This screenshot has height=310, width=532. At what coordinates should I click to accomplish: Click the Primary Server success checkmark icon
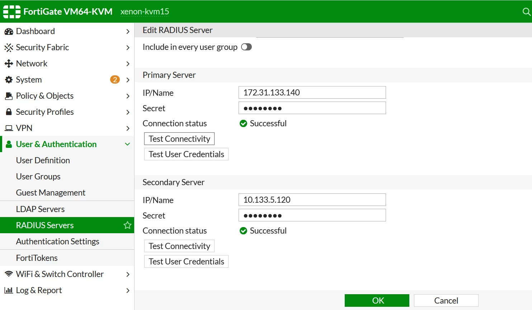(243, 123)
